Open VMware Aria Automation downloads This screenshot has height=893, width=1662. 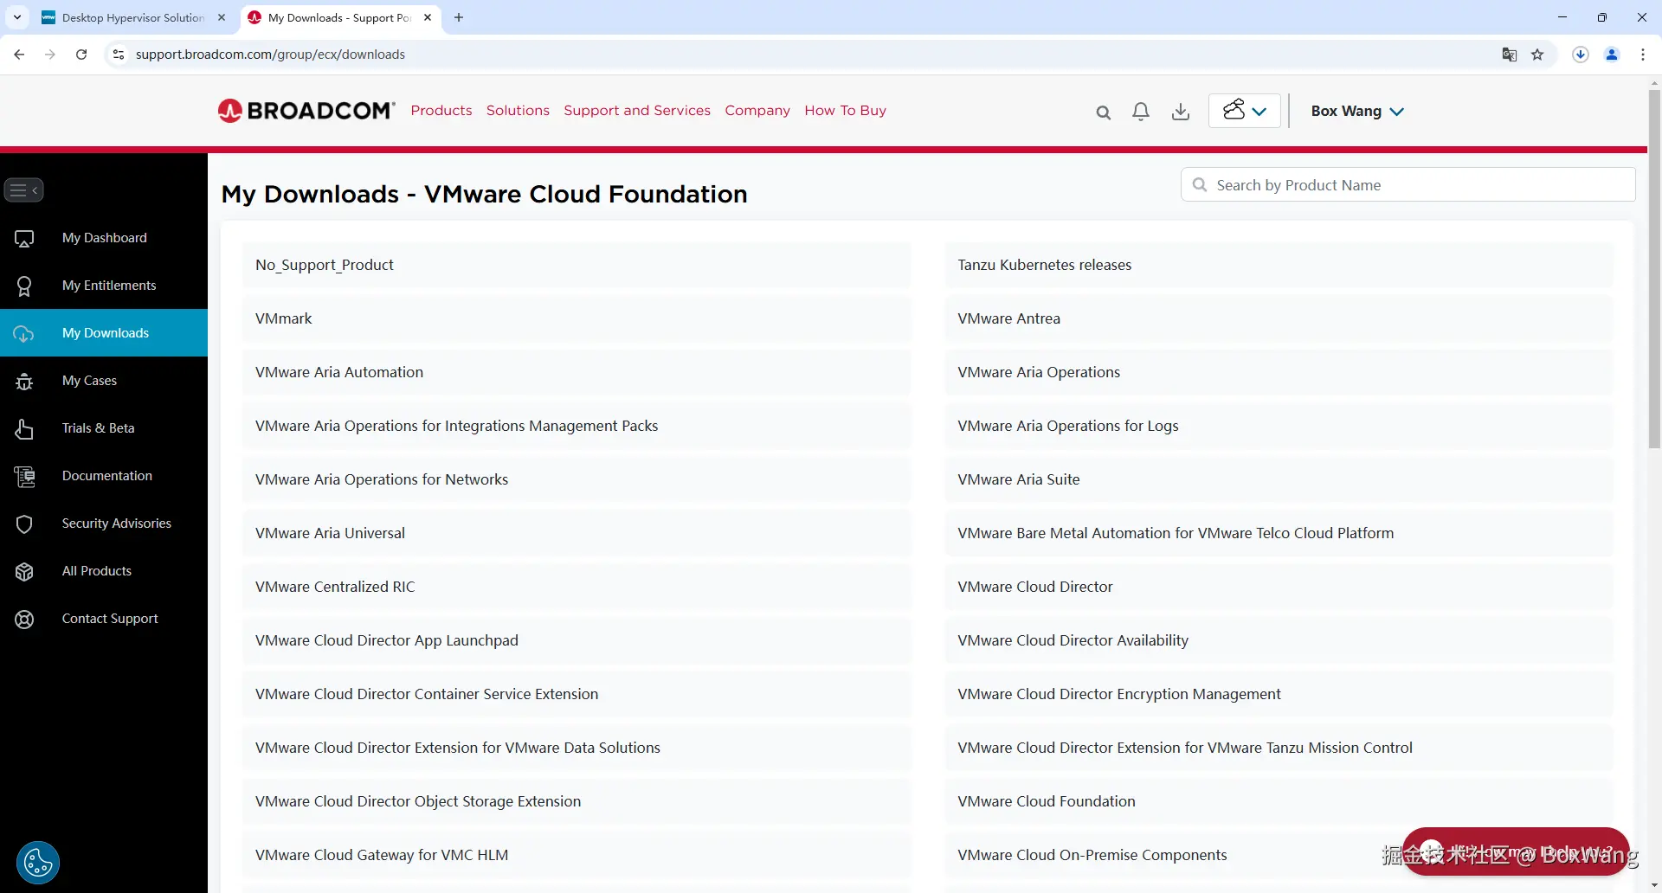pyautogui.click(x=577, y=372)
